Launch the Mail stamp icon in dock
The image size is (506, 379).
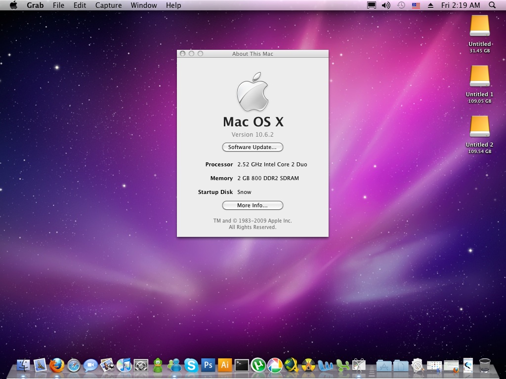(x=40, y=365)
